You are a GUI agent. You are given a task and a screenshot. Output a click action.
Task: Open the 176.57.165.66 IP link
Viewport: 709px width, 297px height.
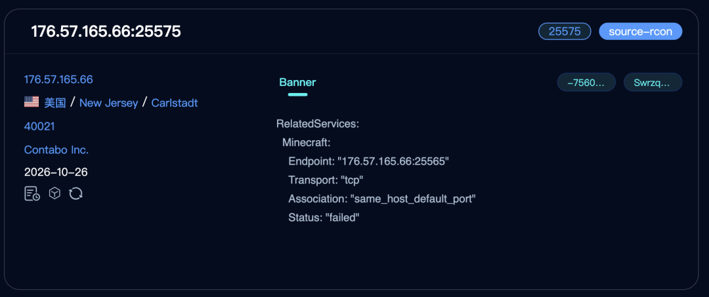pos(58,79)
